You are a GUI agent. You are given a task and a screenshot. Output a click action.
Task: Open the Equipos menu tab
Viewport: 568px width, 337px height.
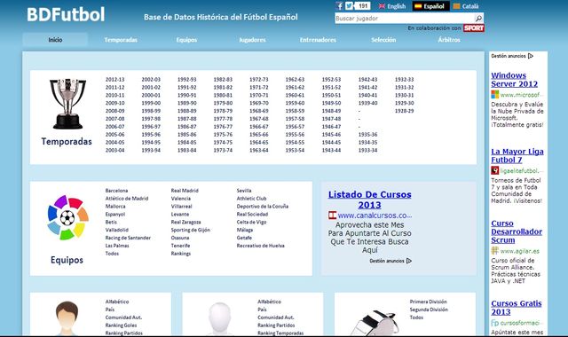click(186, 40)
